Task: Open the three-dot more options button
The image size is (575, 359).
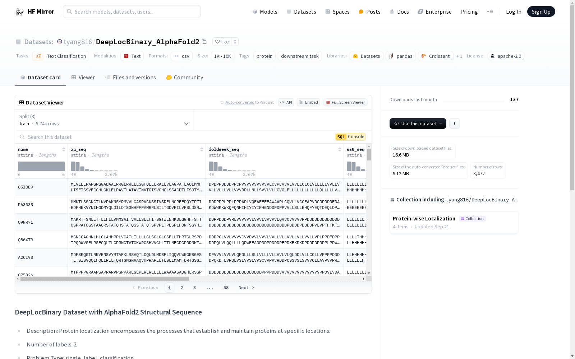Action: pos(455,123)
